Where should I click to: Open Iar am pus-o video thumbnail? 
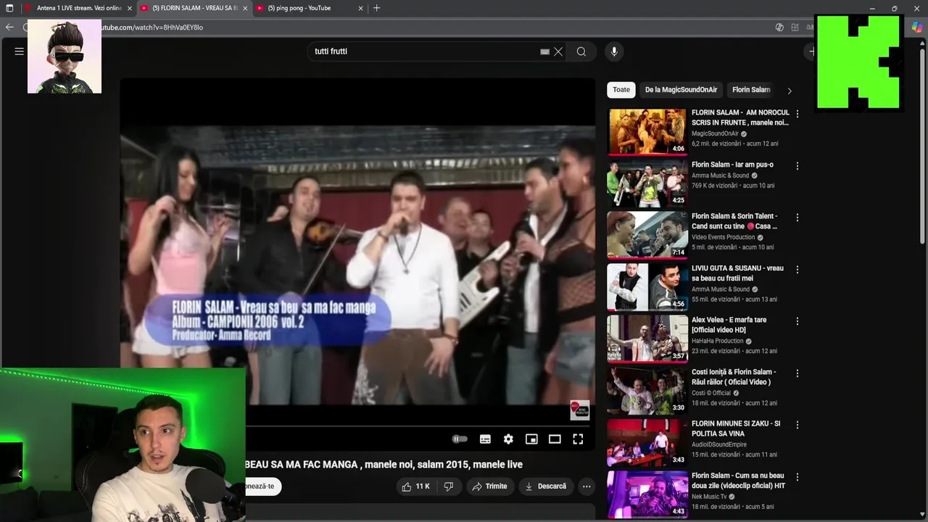coord(647,183)
